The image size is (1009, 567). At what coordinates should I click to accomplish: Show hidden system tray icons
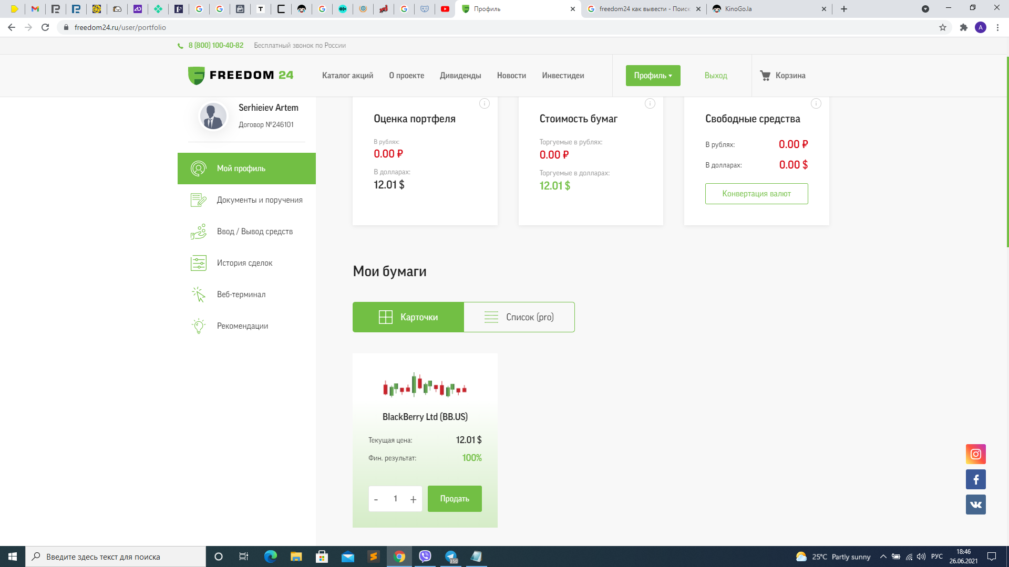click(883, 556)
